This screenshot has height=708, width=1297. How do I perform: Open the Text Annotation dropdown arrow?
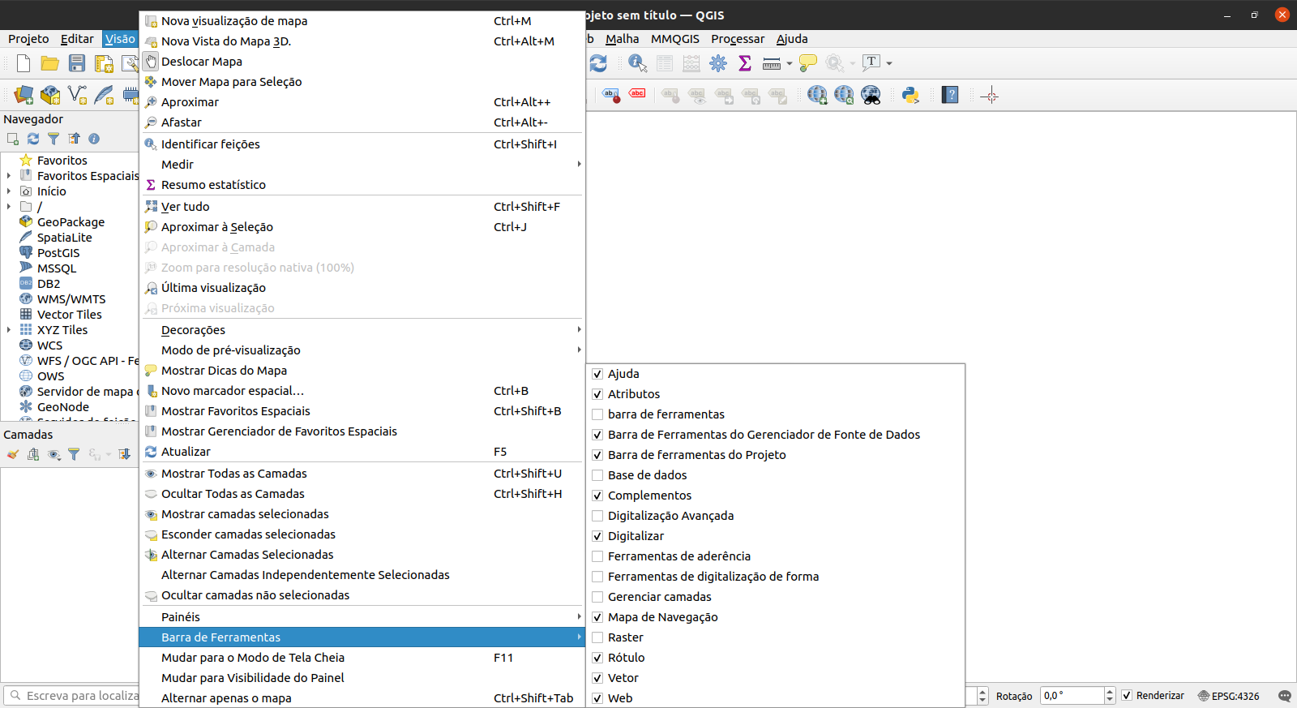[889, 63]
